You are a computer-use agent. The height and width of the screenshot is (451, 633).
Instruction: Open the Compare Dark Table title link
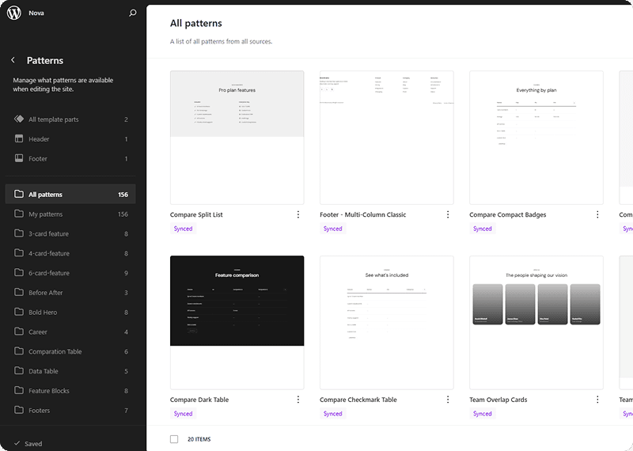(x=199, y=400)
